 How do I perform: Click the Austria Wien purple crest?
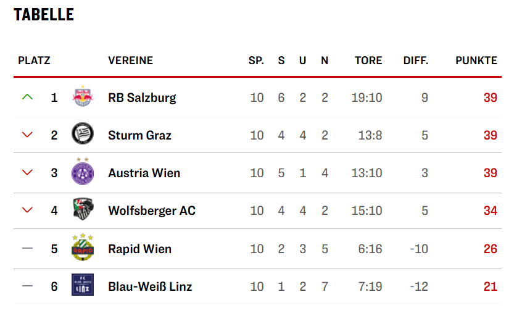click(x=82, y=172)
